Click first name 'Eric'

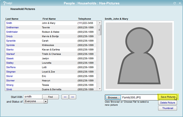pyautogui.click(x=44, y=76)
